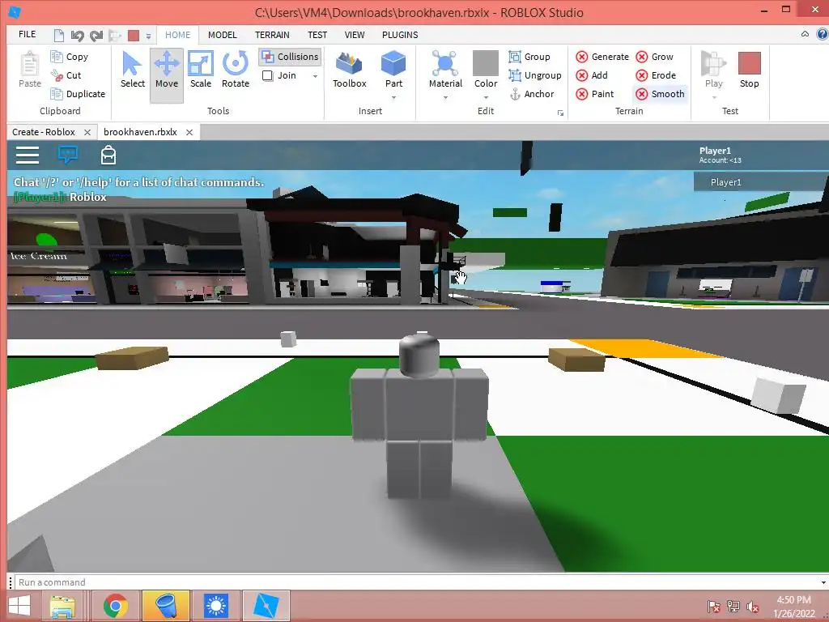This screenshot has width=829, height=622.
Task: Open the command bar history dropdown
Action: tap(823, 582)
